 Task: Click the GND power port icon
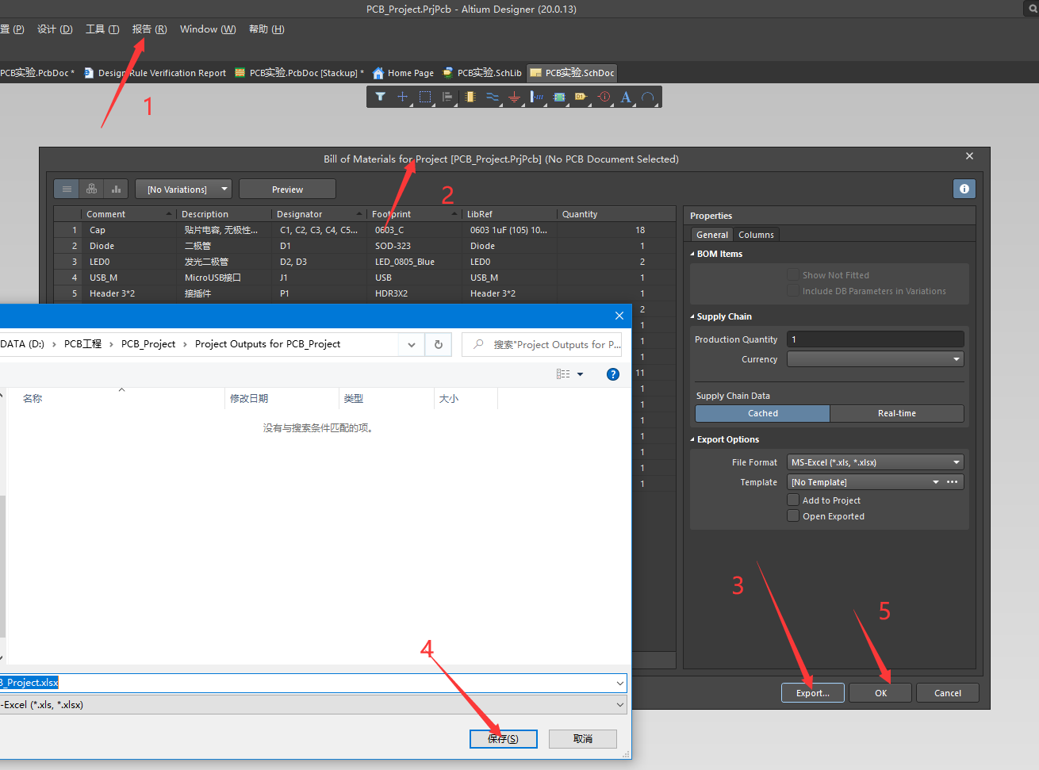tap(514, 97)
